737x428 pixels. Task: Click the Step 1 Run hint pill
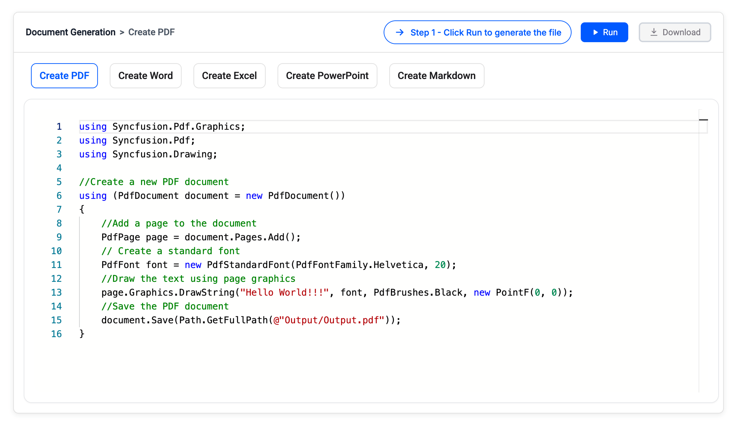(477, 32)
